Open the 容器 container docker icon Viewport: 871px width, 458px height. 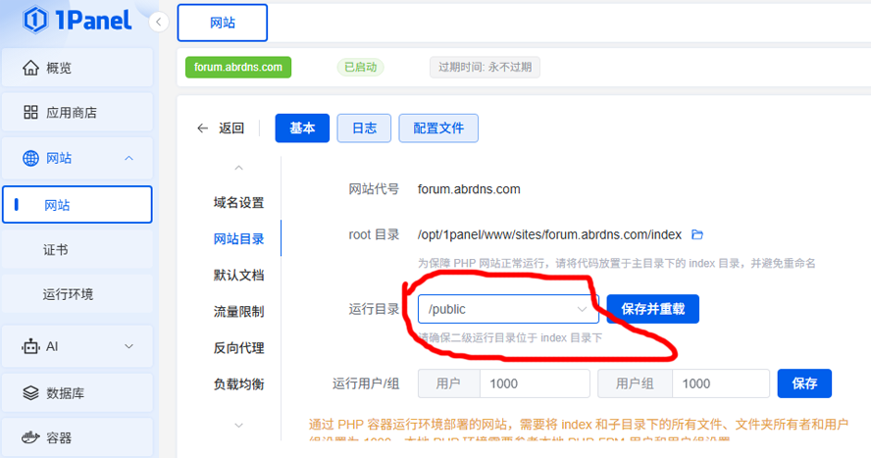[x=30, y=437]
